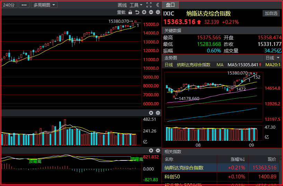Screen dimensions: 283x186
Task: Click the MA indicator label in 走势图
Action: [x=220, y=65]
